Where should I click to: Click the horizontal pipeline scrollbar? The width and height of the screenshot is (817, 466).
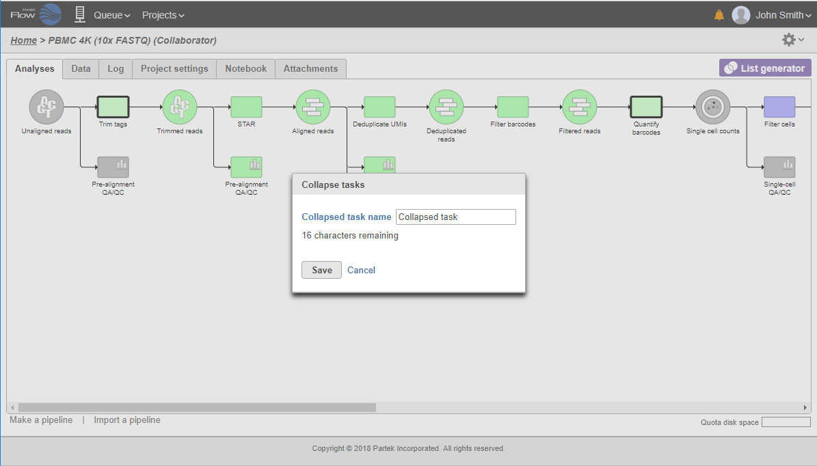(x=197, y=407)
